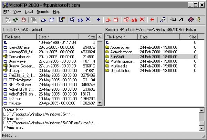Click local pane scrollbar up arrow

tap(100, 37)
